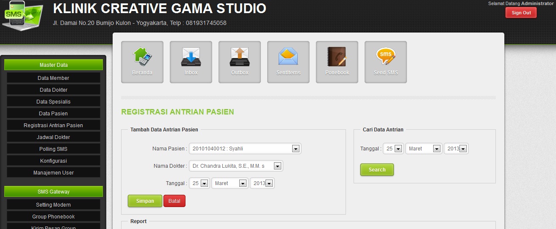Open the Outbox icon

(x=240, y=62)
